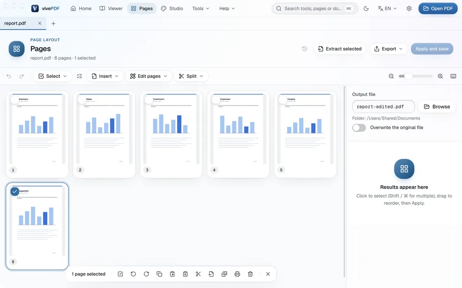
Task: Open settings via the gear icon
Action: pos(409,9)
